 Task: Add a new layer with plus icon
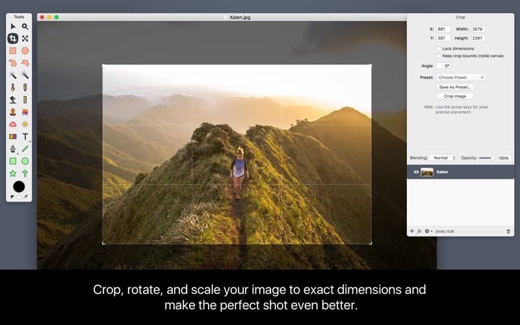[x=412, y=231]
